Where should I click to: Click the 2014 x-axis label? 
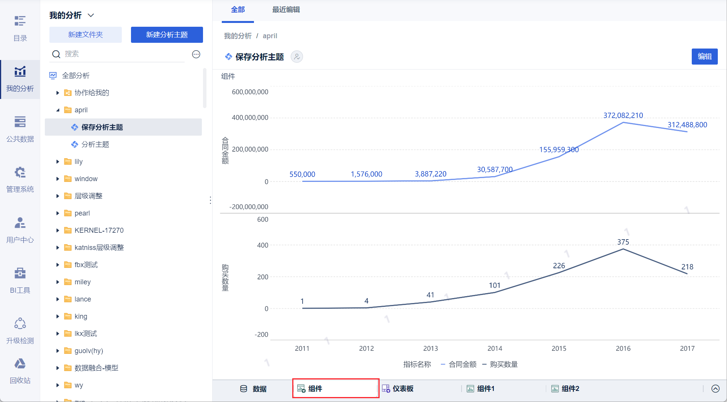click(495, 349)
